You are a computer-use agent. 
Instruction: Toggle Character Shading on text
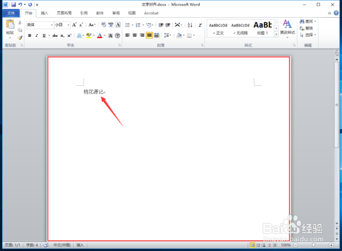(x=110, y=35)
